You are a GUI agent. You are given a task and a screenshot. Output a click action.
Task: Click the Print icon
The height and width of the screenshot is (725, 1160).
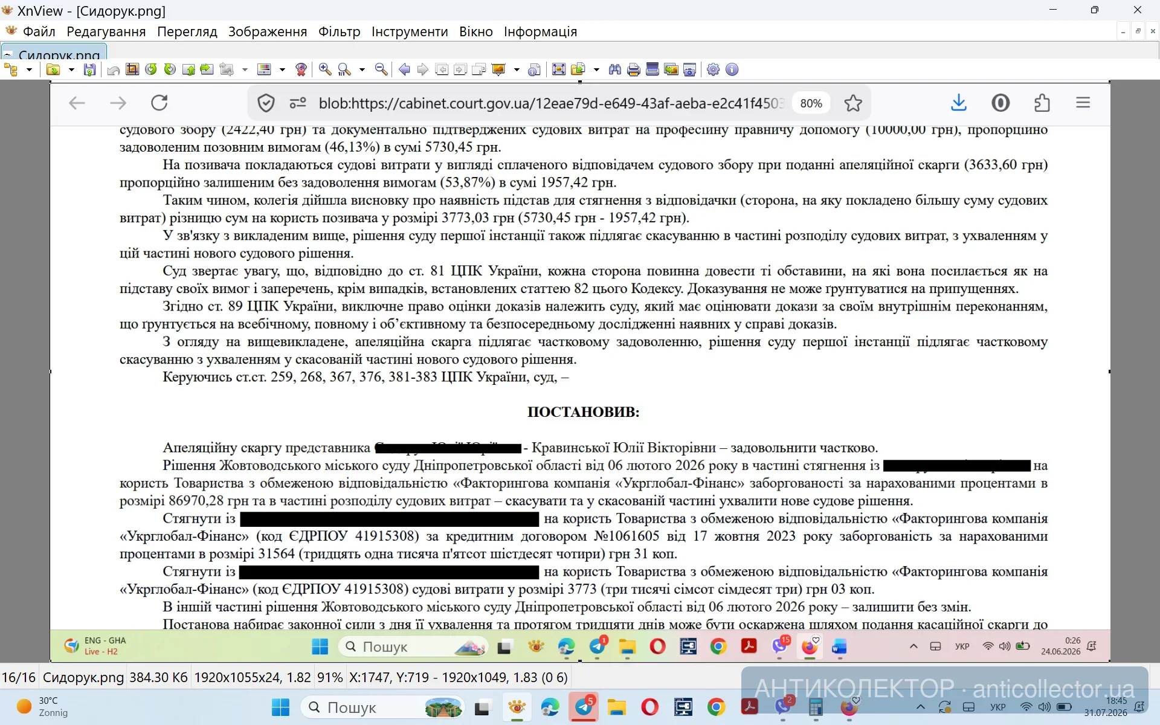tap(634, 69)
